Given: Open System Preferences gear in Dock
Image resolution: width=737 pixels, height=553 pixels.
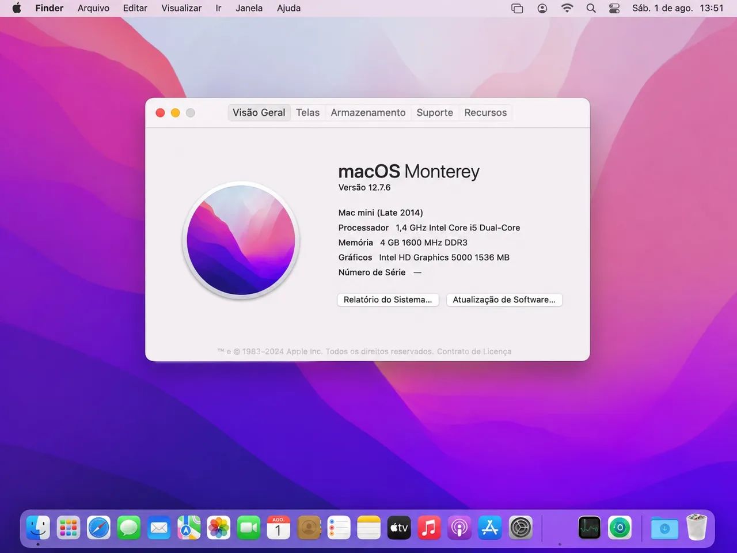Looking at the screenshot, I should coord(521,528).
